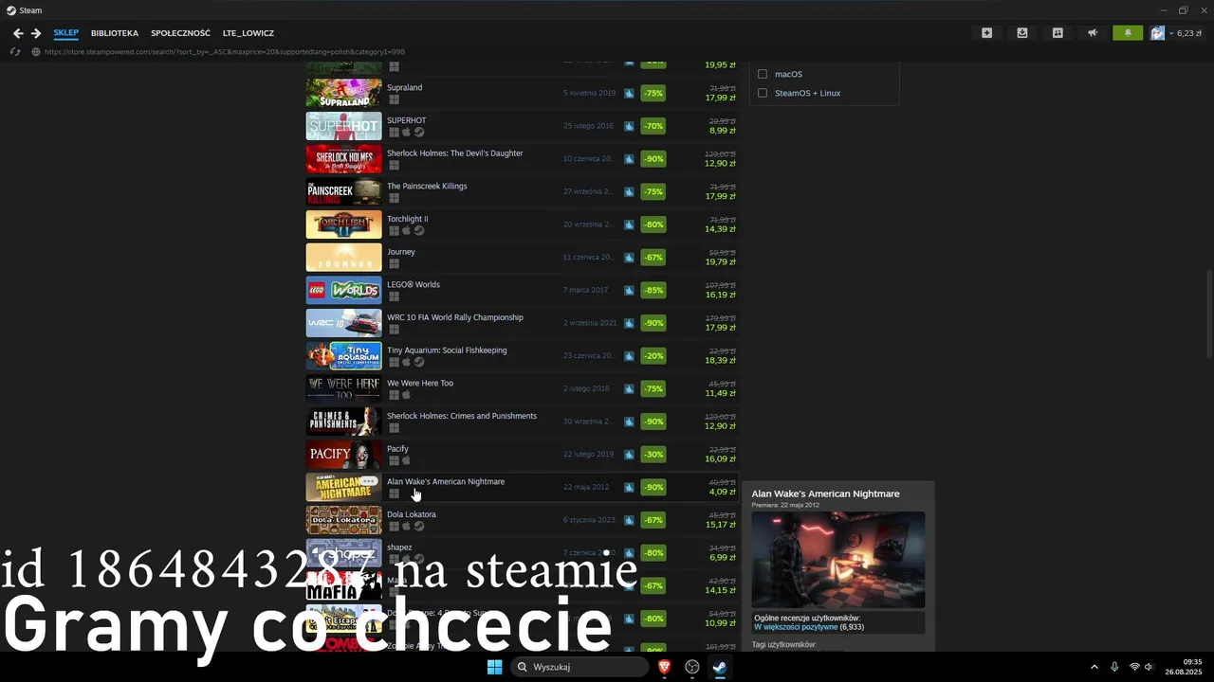Click Journey's blue library icon
Viewport: 1214px width, 682px height.
point(629,258)
